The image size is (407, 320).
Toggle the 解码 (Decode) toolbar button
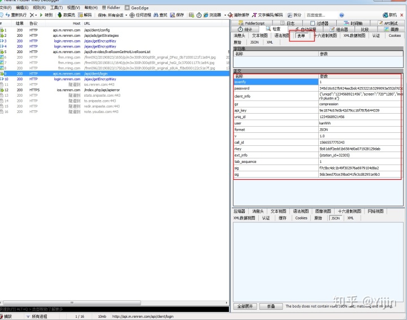pos(85,15)
